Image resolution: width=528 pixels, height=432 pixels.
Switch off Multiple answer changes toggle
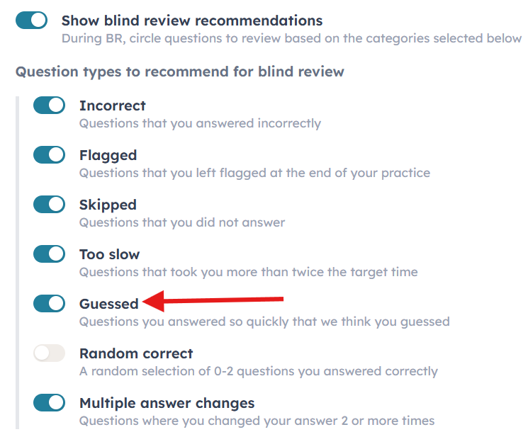[x=49, y=403]
